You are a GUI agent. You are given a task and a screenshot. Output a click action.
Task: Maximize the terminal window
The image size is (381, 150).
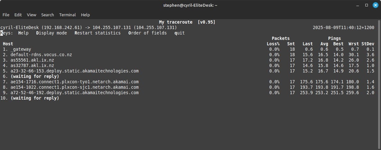(367, 5)
